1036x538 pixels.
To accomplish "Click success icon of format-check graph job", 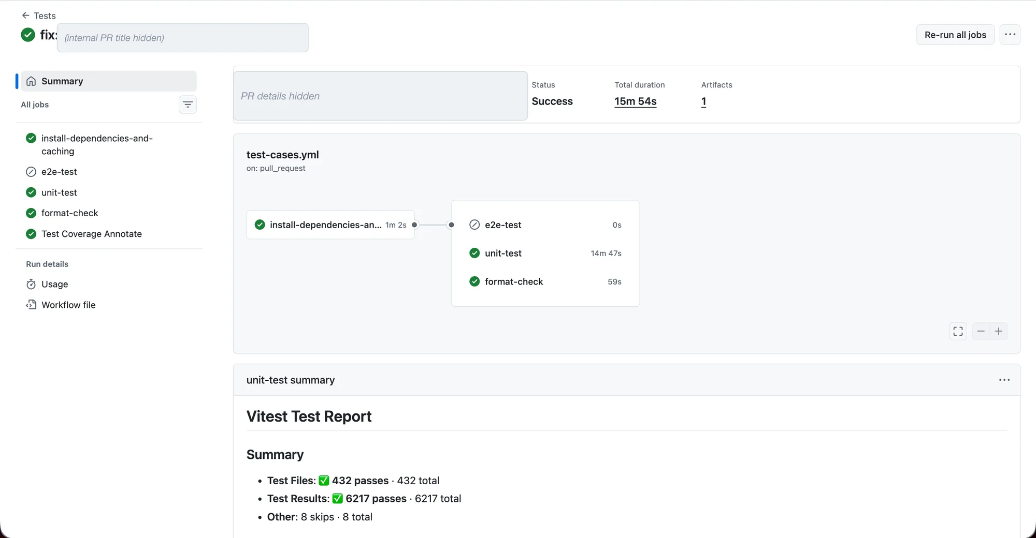I will tap(474, 281).
